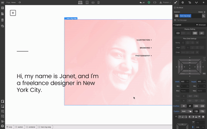This screenshot has height=129, width=207.
Task: Click the hero img wrap selector tag
Action: coord(185,16)
